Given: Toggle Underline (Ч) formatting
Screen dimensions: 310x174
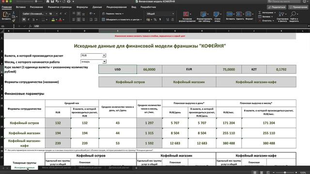Looking at the screenshot, I should pyautogui.click(x=33, y=19).
